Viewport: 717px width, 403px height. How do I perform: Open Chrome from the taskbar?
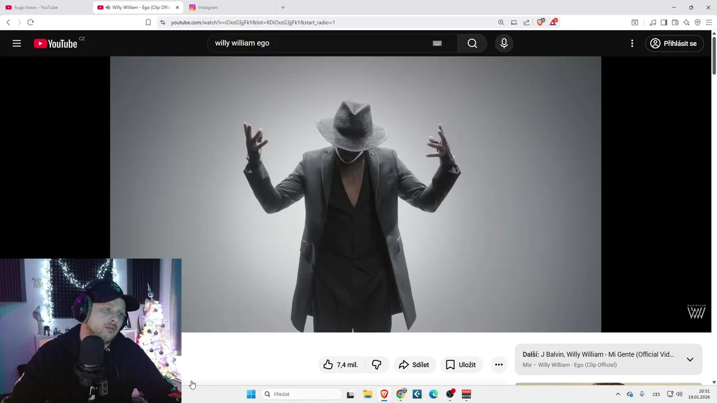click(401, 394)
